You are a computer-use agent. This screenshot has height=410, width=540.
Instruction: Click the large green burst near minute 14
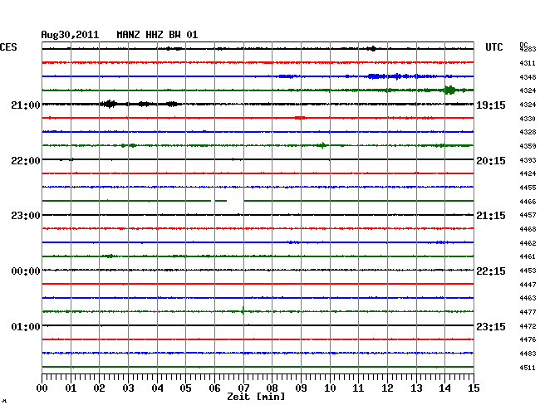point(449,90)
